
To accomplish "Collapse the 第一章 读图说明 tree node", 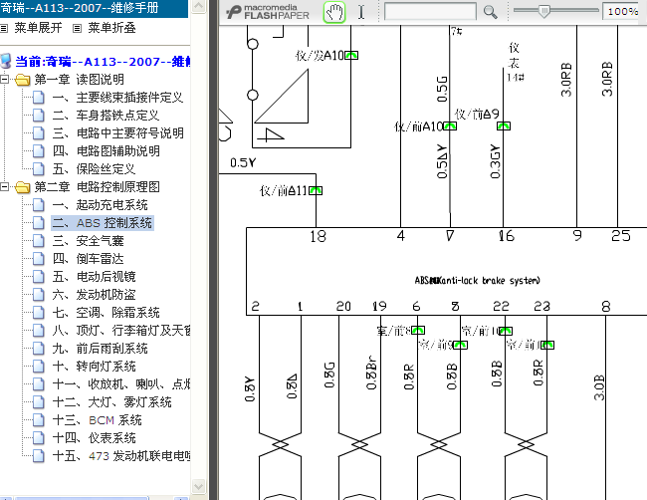I will pyautogui.click(x=5, y=79).
